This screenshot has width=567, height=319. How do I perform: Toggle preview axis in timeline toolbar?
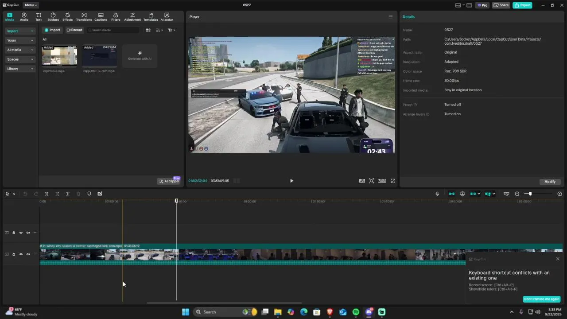pos(488,194)
